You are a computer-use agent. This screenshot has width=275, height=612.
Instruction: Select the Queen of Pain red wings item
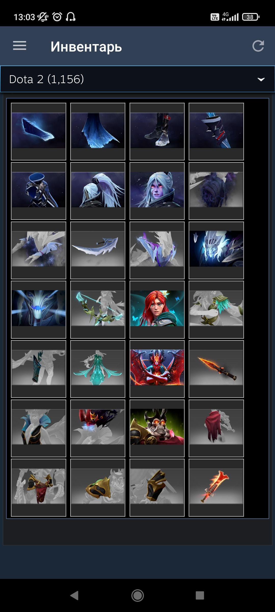tap(157, 369)
